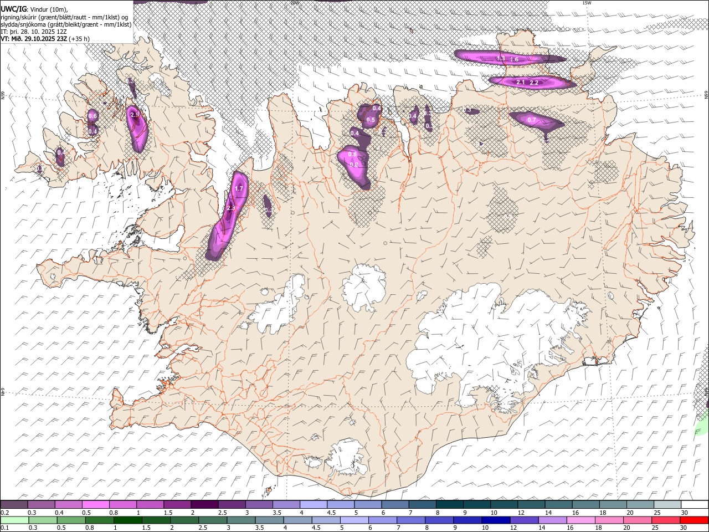Click the rigning/skúrir legend description line
The image size is (709, 532).
point(64,17)
